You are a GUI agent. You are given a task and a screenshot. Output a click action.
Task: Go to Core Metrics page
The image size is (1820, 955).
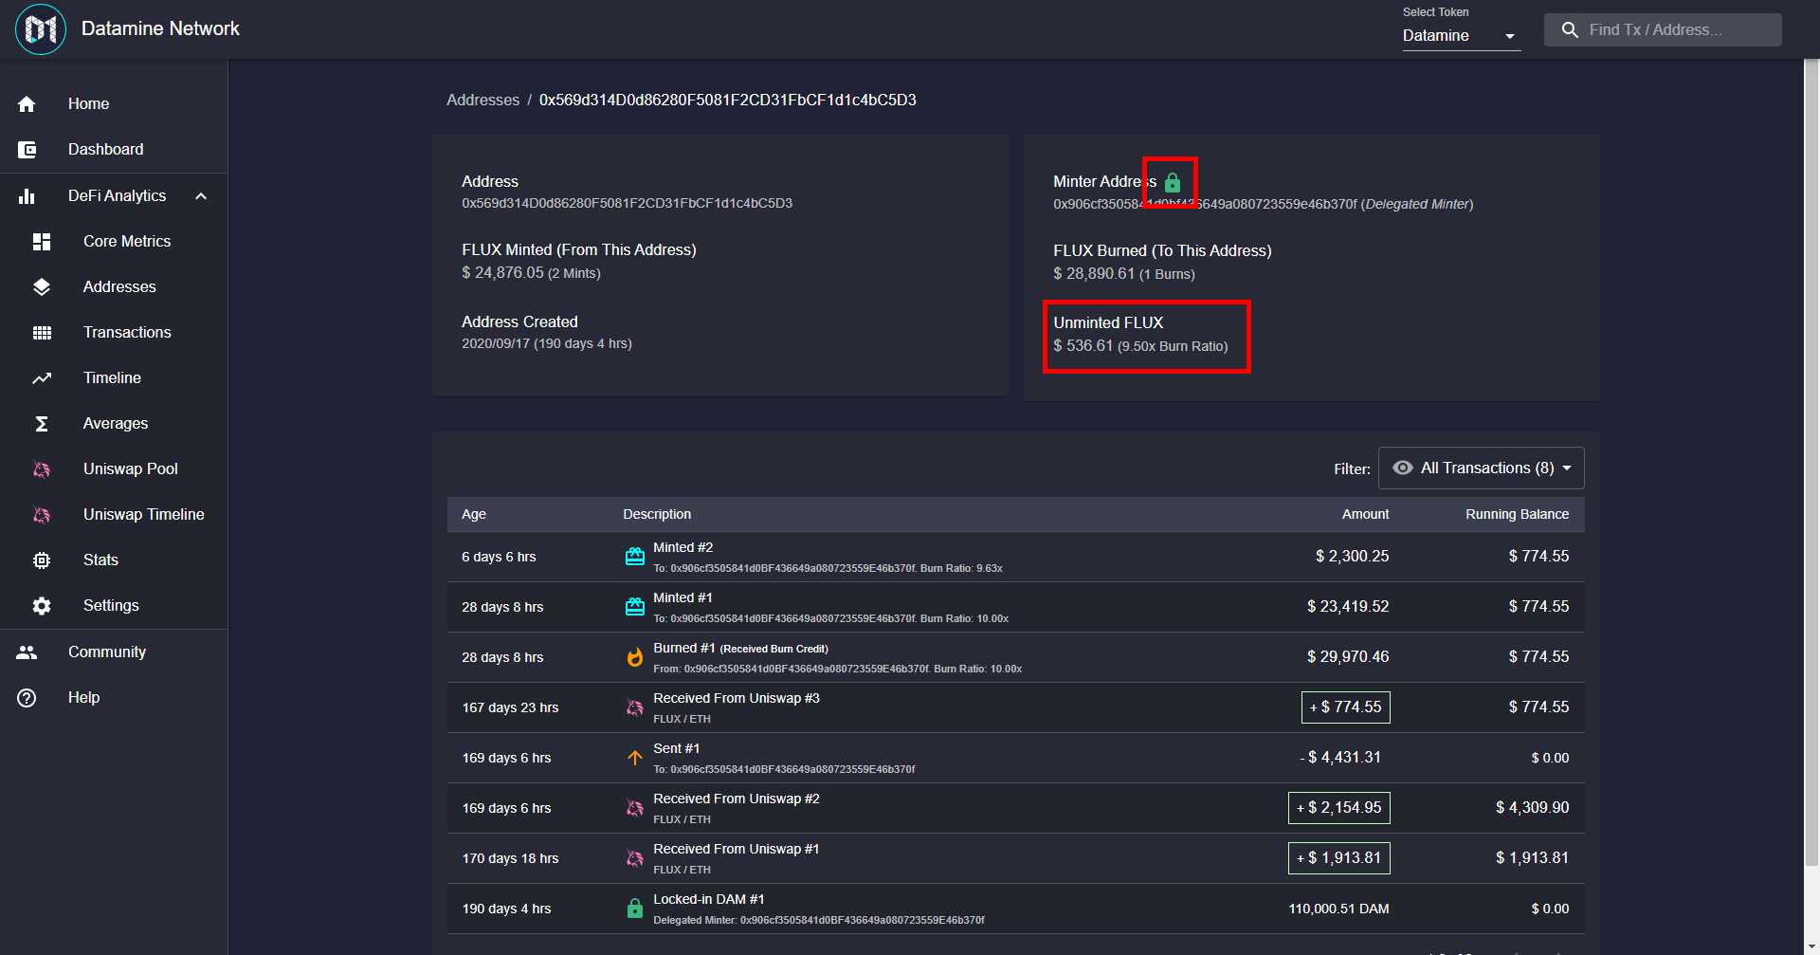pos(114,242)
